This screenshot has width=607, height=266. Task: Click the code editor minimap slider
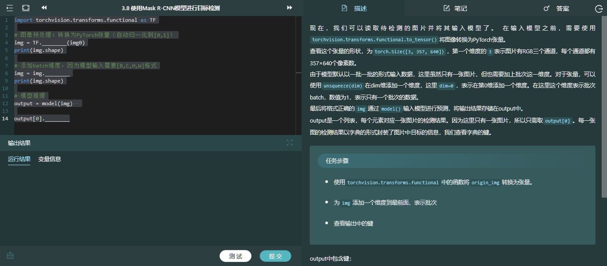pos(299,72)
